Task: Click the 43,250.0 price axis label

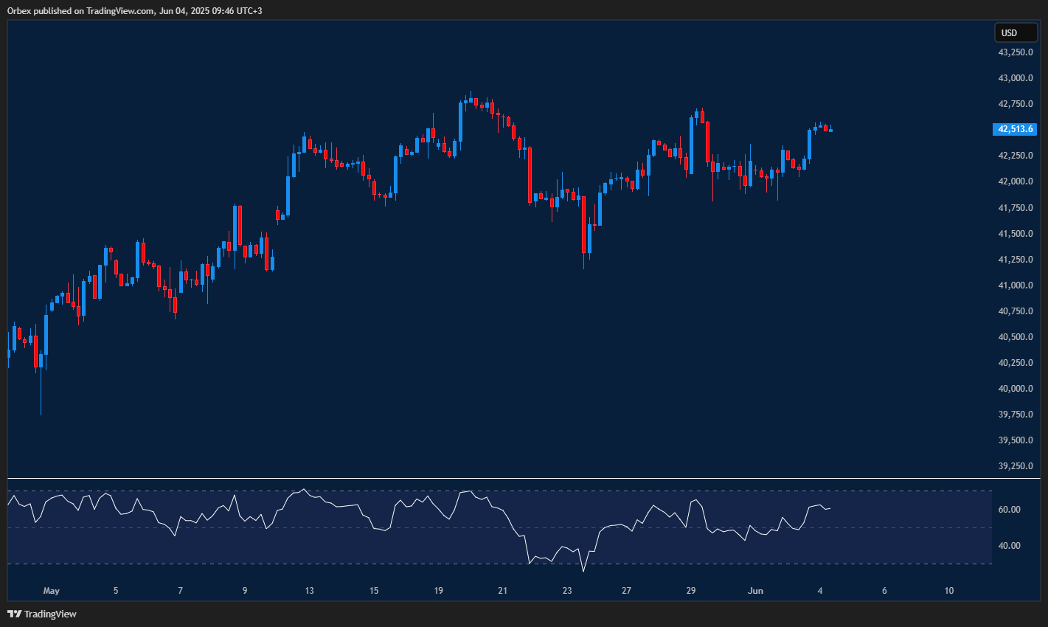Action: (x=1016, y=52)
